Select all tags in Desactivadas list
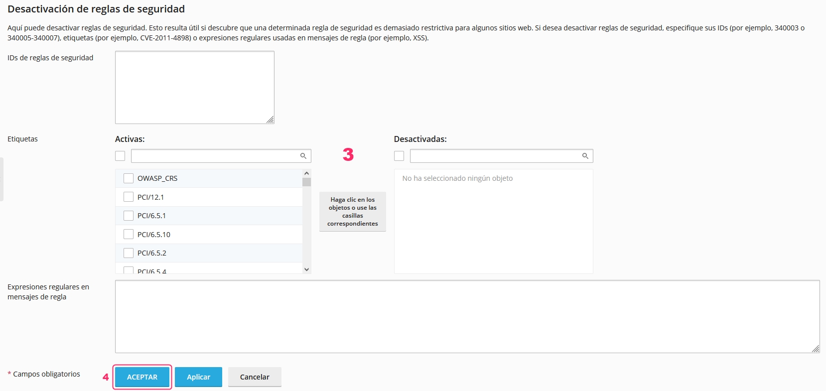The width and height of the screenshot is (826, 391). point(399,156)
